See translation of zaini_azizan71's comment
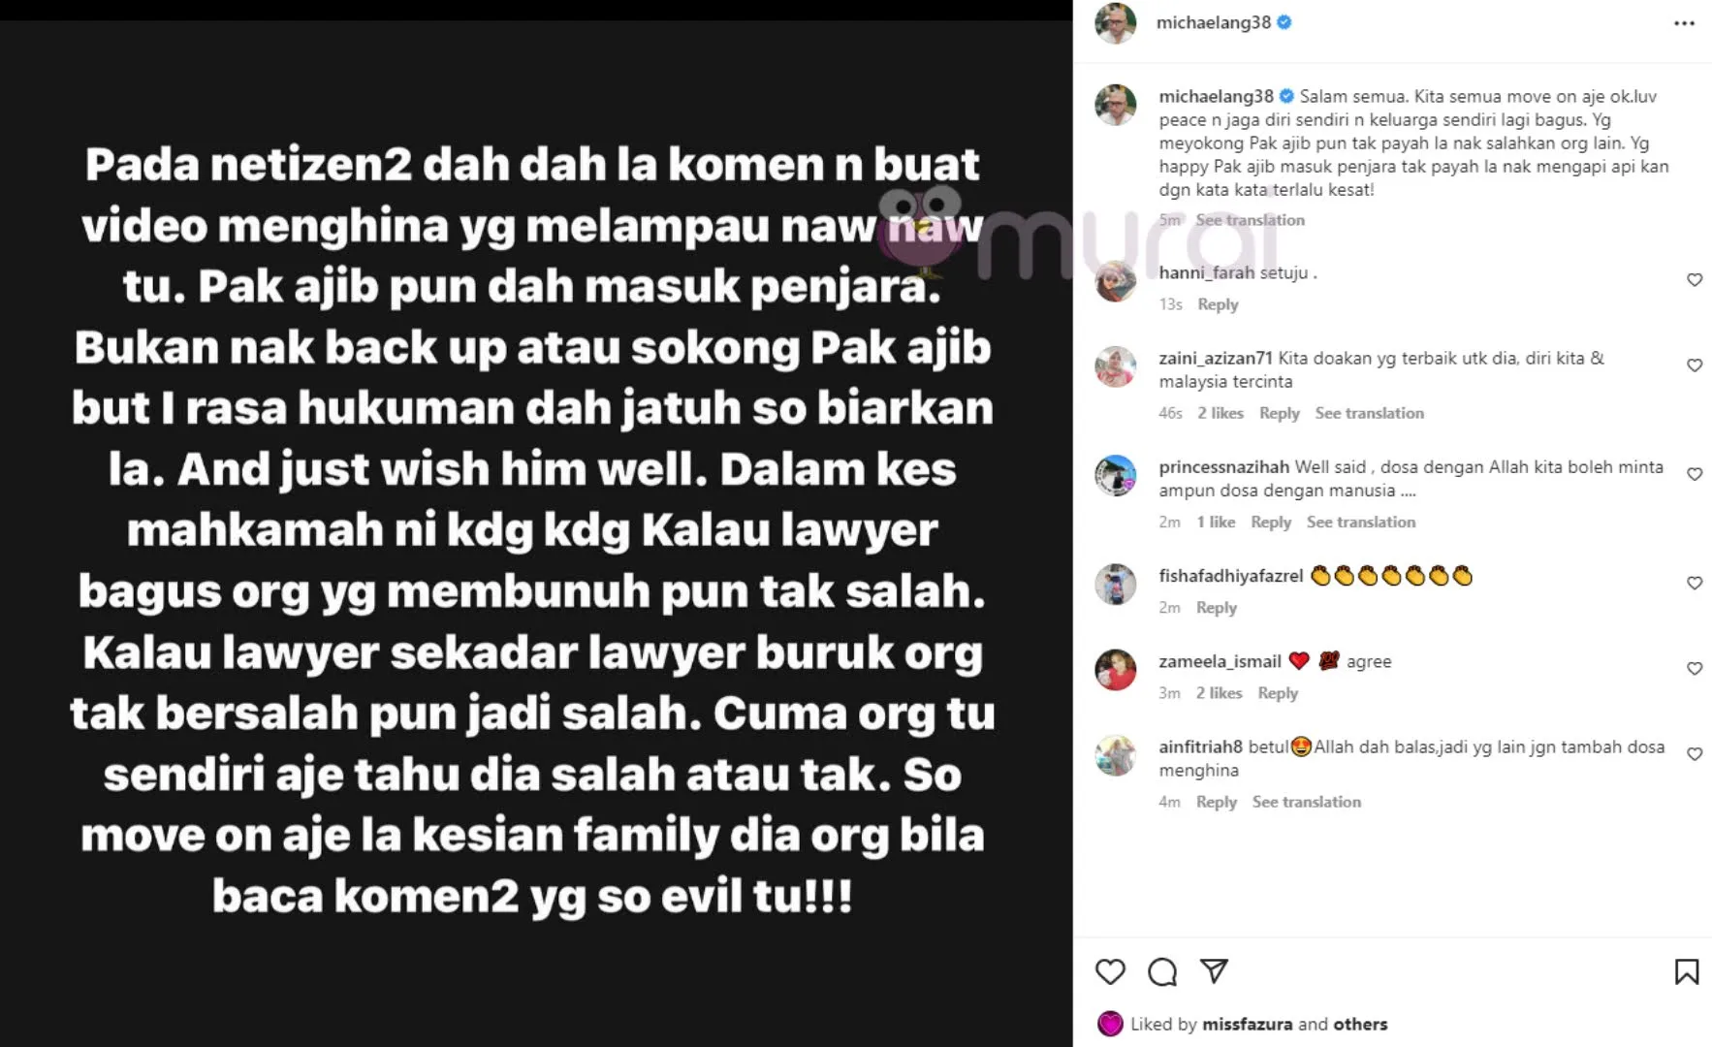 click(1370, 413)
